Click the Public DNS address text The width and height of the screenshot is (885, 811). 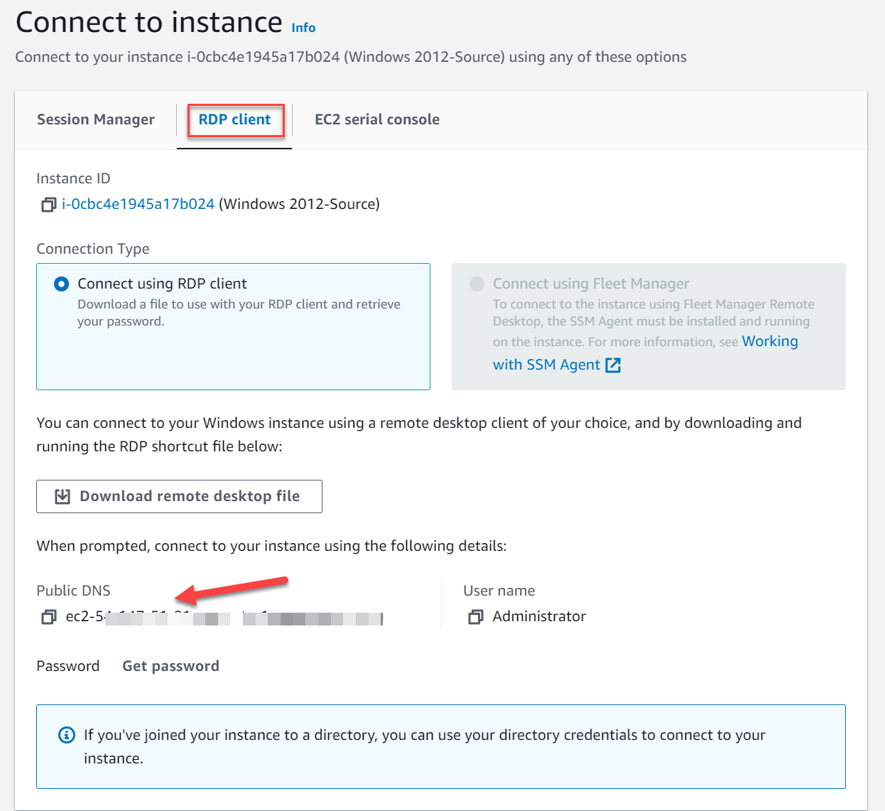[x=220, y=617]
